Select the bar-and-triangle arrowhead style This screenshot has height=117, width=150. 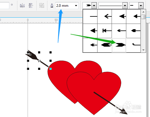(x=105, y=31)
